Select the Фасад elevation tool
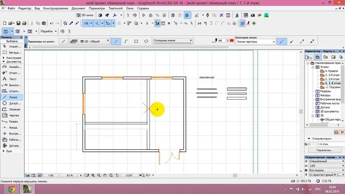345x194 pixels. pyautogui.click(x=12, y=127)
